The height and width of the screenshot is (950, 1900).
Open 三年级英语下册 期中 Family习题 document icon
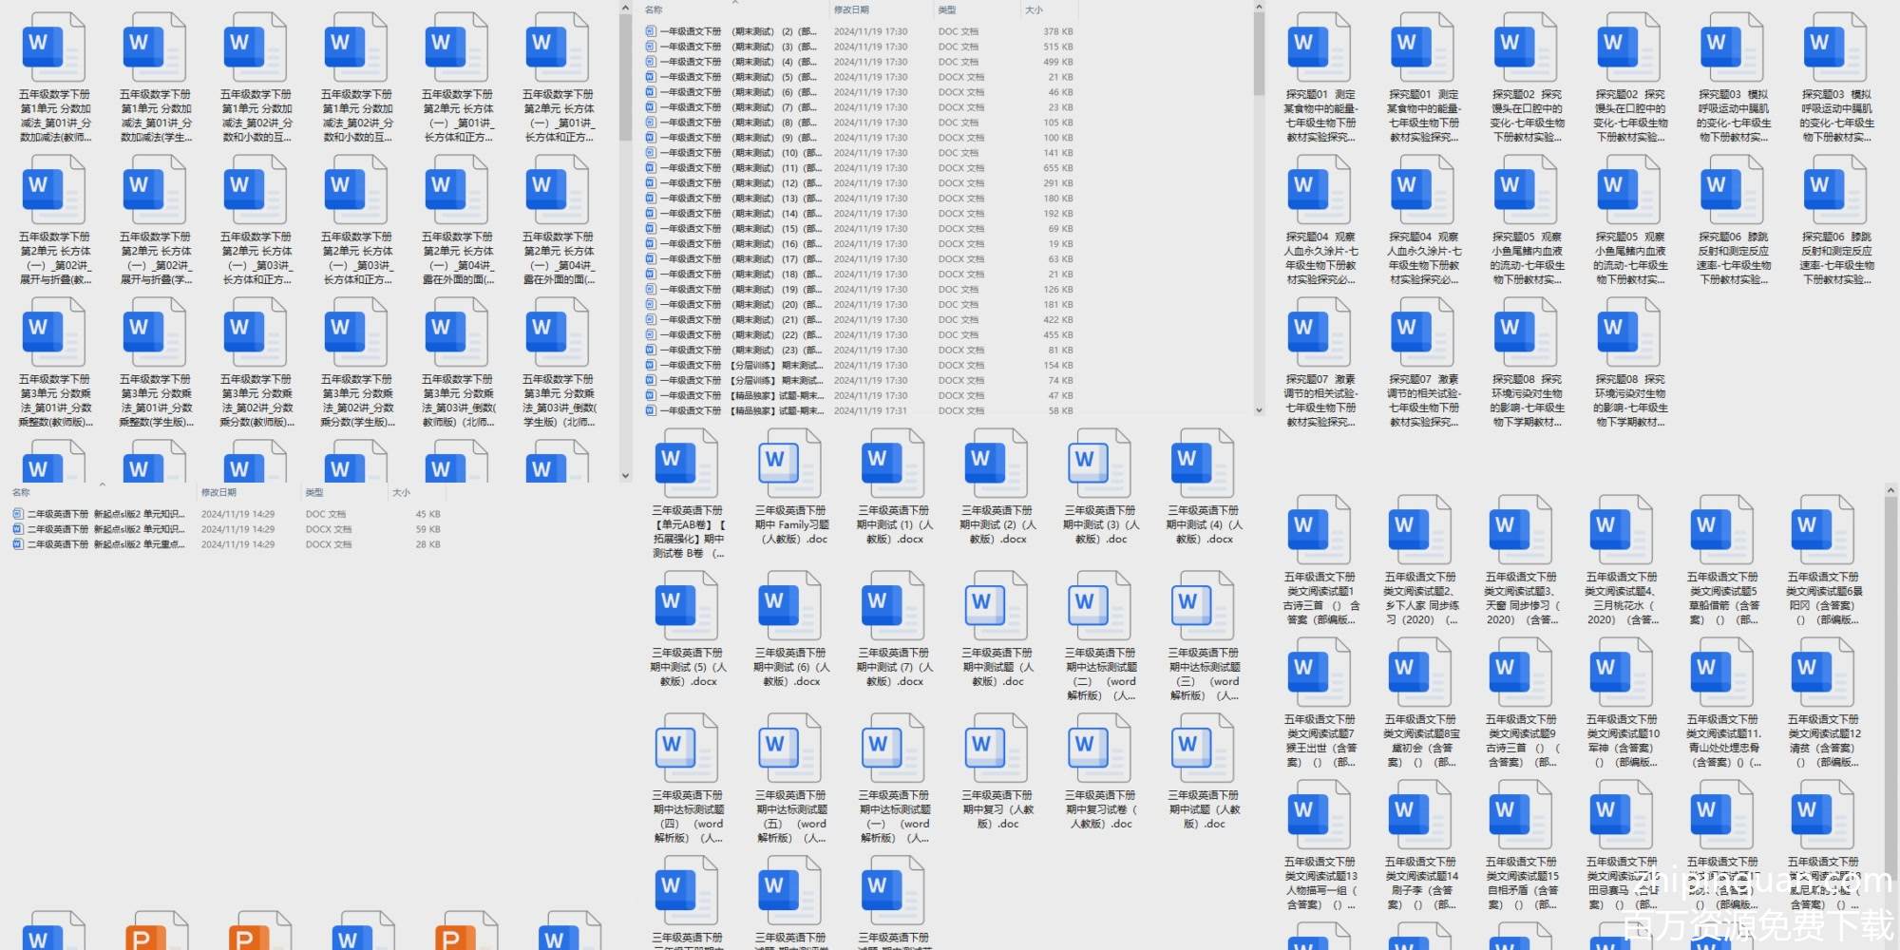(790, 464)
